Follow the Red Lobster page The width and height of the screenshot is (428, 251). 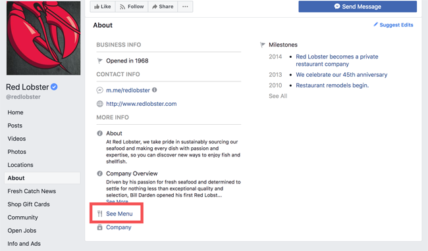point(132,7)
